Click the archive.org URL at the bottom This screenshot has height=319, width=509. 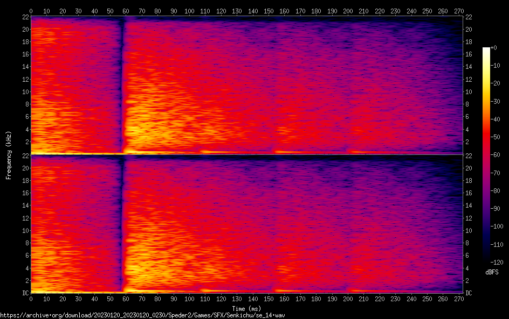(x=142, y=315)
